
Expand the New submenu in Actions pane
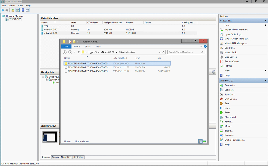coord(266,25)
